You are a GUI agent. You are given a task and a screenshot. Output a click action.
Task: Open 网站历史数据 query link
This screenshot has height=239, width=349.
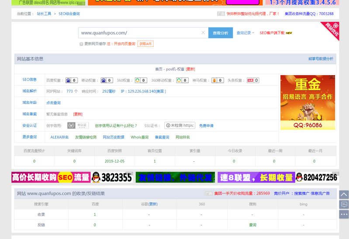114,137
